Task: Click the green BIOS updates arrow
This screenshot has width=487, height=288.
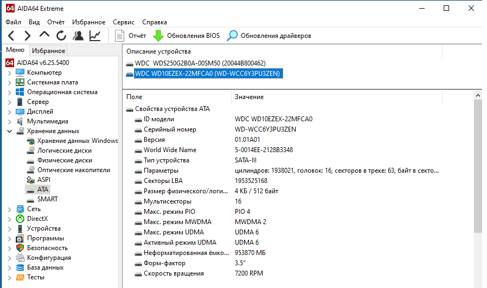Action: click(x=158, y=36)
